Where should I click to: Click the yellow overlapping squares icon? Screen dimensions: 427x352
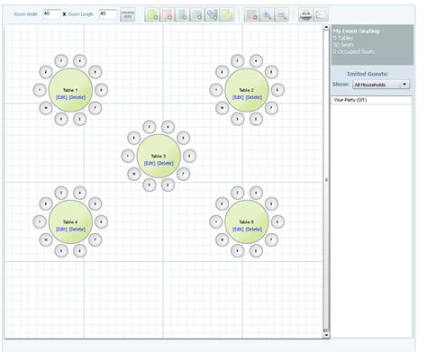(227, 14)
